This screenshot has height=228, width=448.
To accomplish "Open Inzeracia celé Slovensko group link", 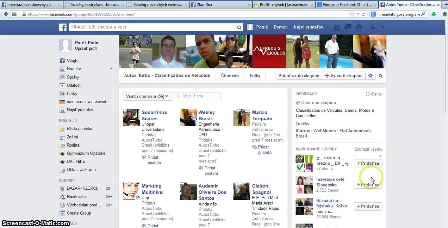I will (330, 182).
